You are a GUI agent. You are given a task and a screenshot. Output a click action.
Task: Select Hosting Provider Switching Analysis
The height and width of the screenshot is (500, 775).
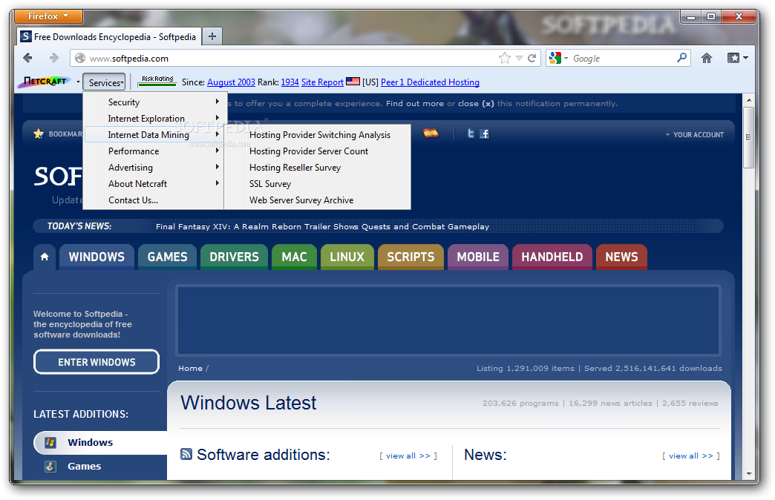click(318, 134)
